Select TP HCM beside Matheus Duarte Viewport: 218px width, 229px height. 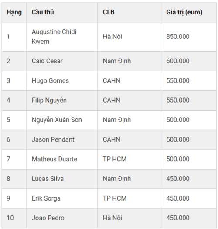point(115,159)
